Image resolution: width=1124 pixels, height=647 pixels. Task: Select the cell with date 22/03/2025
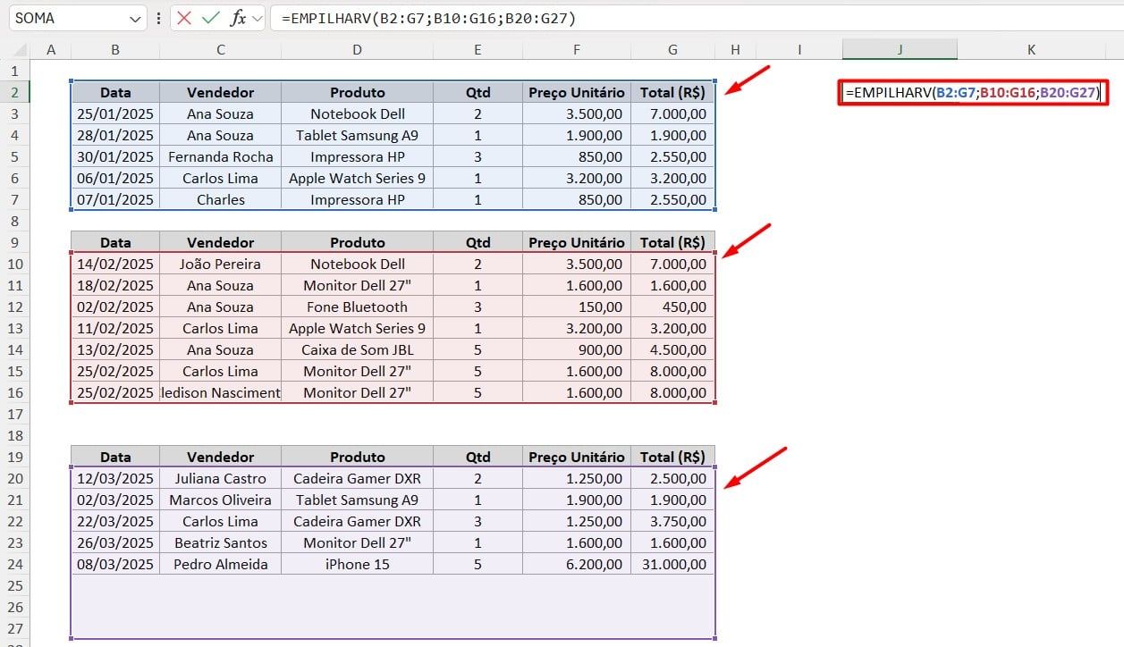(x=115, y=521)
